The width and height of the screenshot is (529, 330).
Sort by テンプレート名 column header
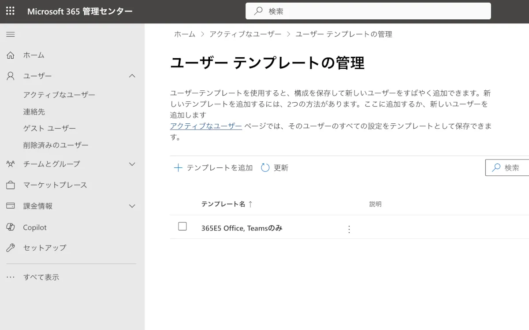(x=224, y=204)
